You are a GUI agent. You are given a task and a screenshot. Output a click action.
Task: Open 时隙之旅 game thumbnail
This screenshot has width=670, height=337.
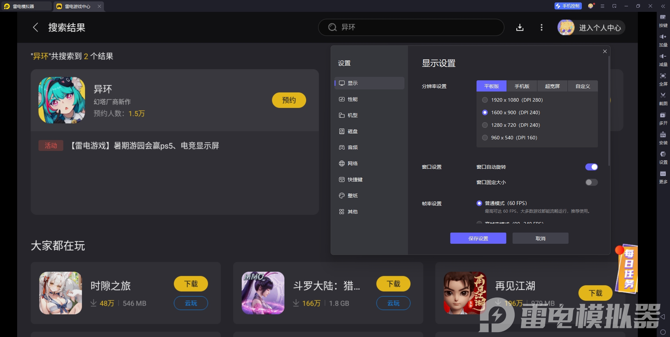[61, 293]
